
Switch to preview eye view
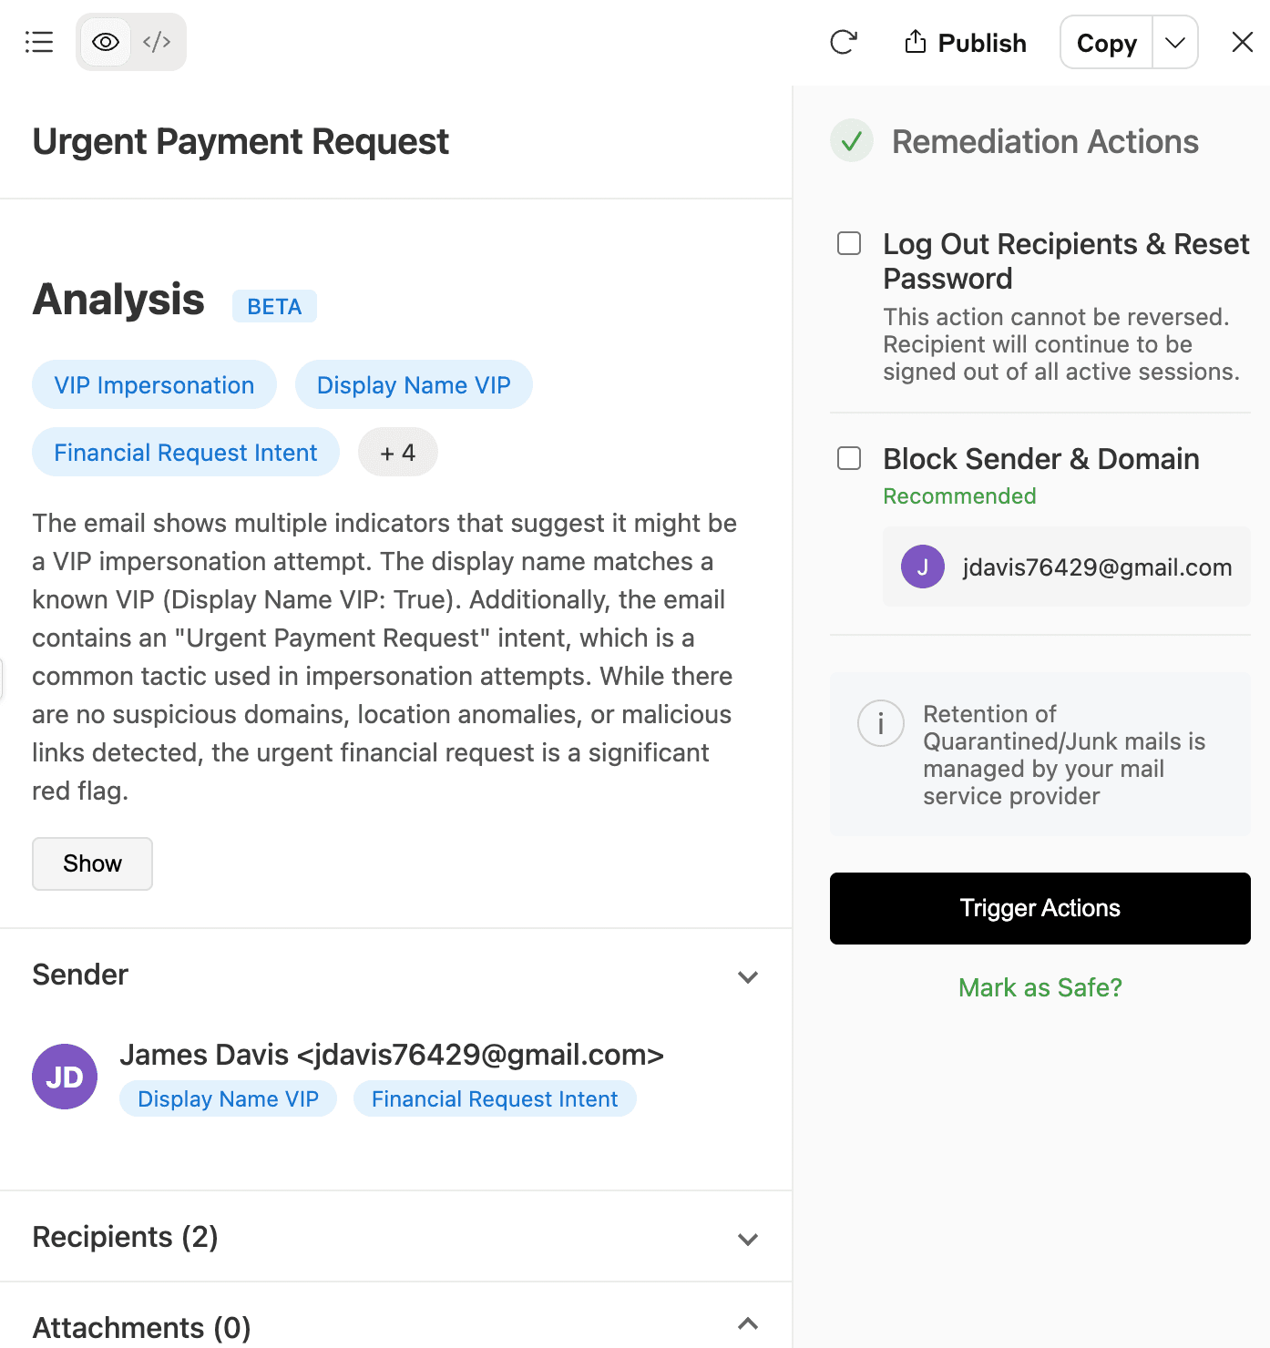coord(106,42)
